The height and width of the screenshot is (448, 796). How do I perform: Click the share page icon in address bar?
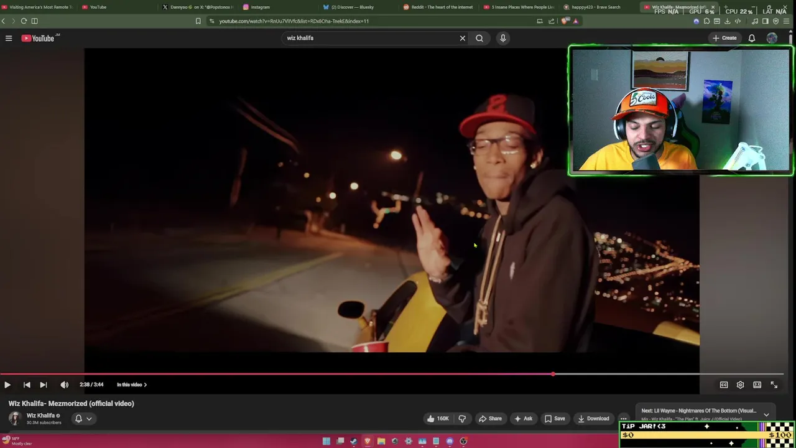pyautogui.click(x=552, y=21)
